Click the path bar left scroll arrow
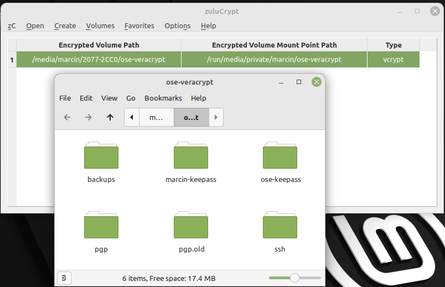This screenshot has width=445, height=287. coord(132,117)
